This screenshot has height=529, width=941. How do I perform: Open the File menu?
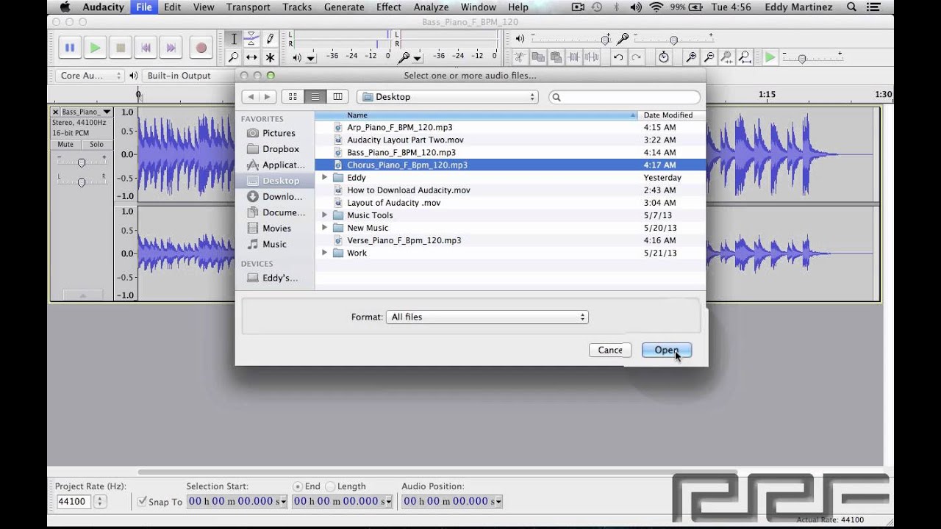[144, 7]
